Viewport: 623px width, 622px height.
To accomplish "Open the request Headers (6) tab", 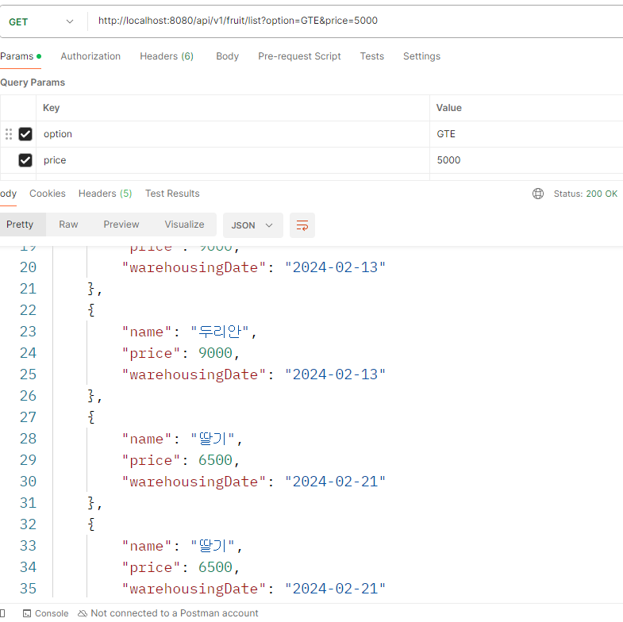I will [167, 56].
